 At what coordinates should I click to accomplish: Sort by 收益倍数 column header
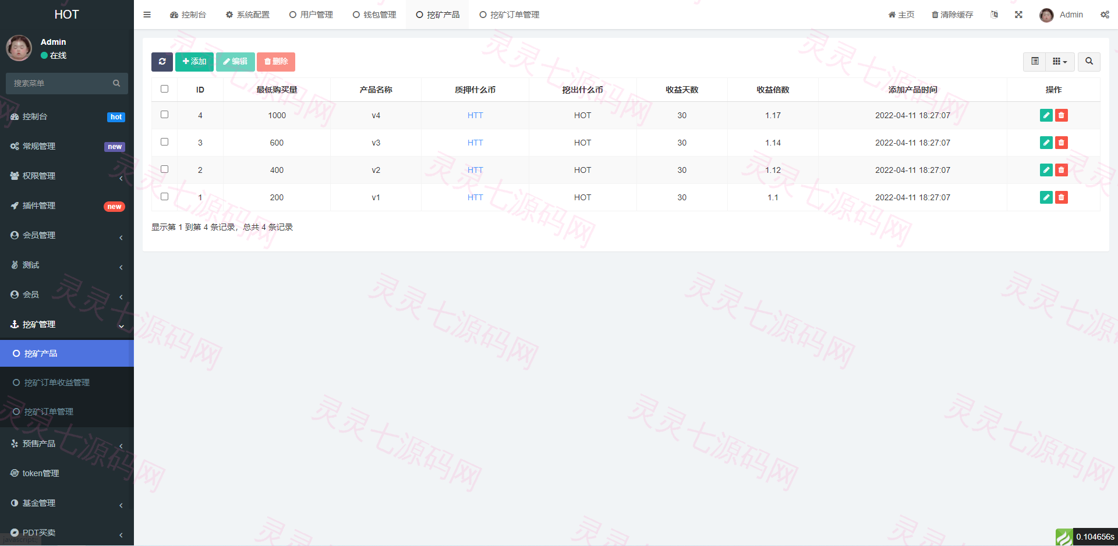[x=773, y=90]
